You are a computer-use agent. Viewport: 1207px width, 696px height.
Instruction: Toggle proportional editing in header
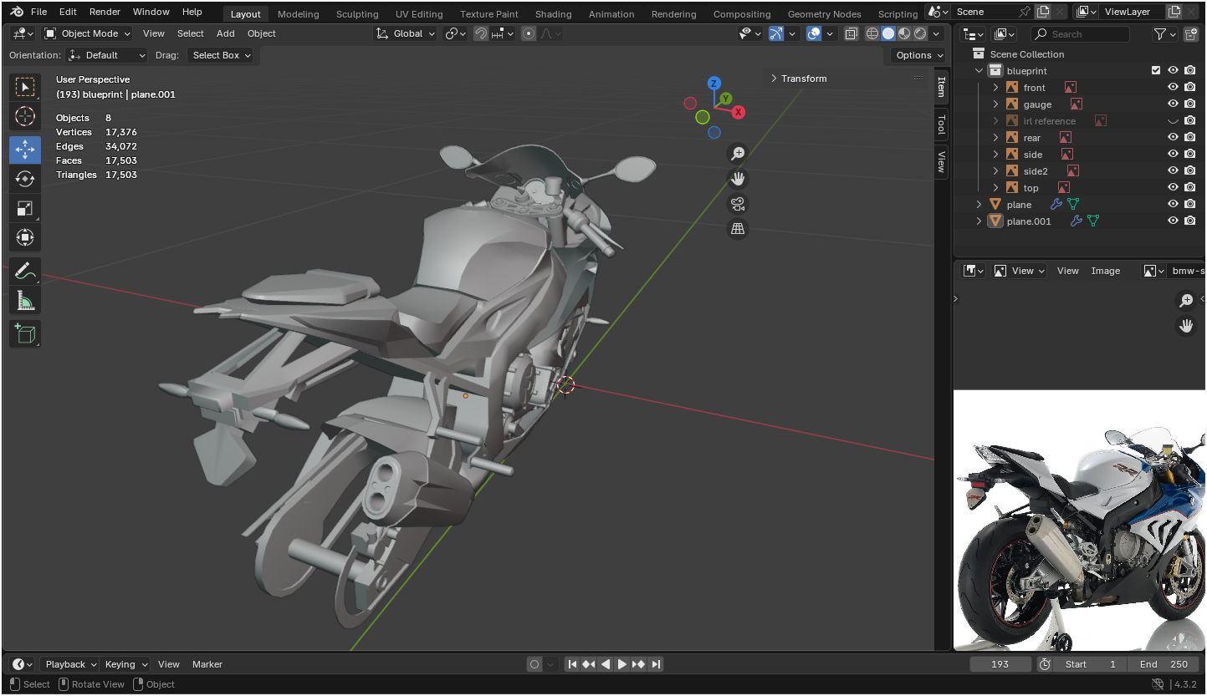(529, 33)
